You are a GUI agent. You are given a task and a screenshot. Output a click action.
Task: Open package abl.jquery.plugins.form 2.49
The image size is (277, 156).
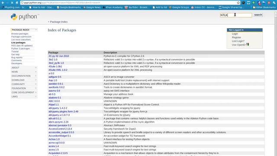point(64,111)
